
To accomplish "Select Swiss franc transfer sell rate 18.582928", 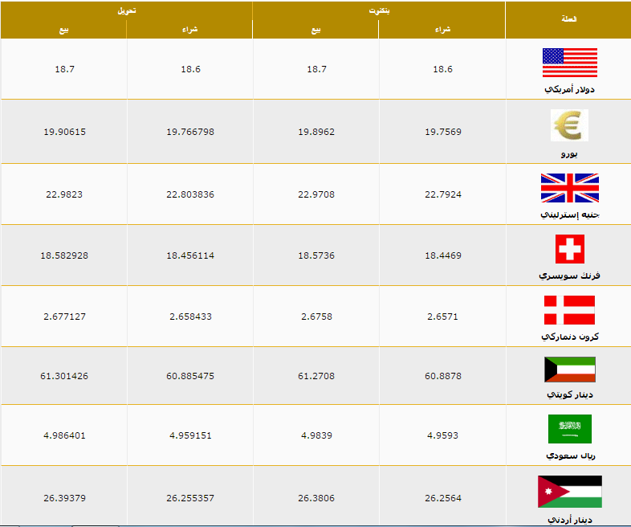I will pyautogui.click(x=64, y=255).
